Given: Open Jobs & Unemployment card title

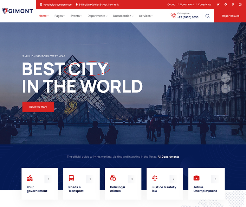Looking at the screenshot, I should click(205, 189).
